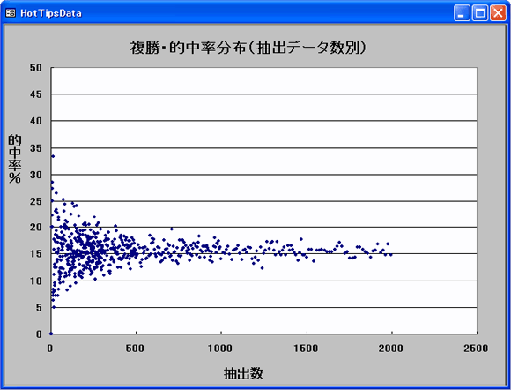The height and width of the screenshot is (390, 511).
Task: Select the highest data point near 33%
Action: coord(53,156)
